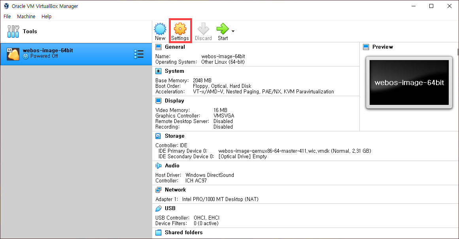Viewport: 459px width, 239px height.
Task: Click the '16 MB' video memory value
Action: tap(220, 110)
